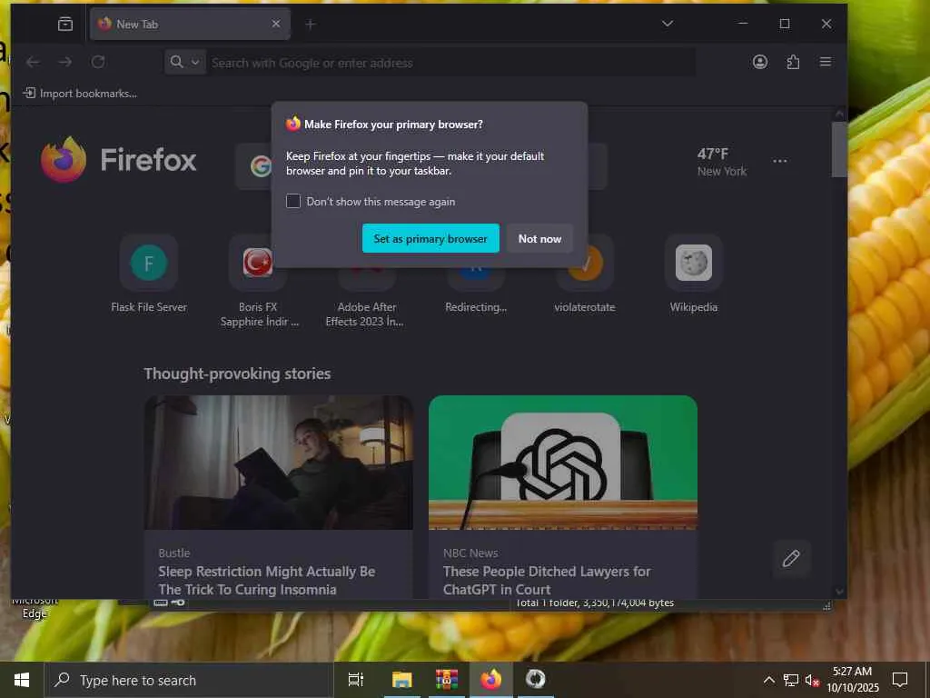The width and height of the screenshot is (930, 698).
Task: Go forward with the forward arrow
Action: click(x=65, y=62)
